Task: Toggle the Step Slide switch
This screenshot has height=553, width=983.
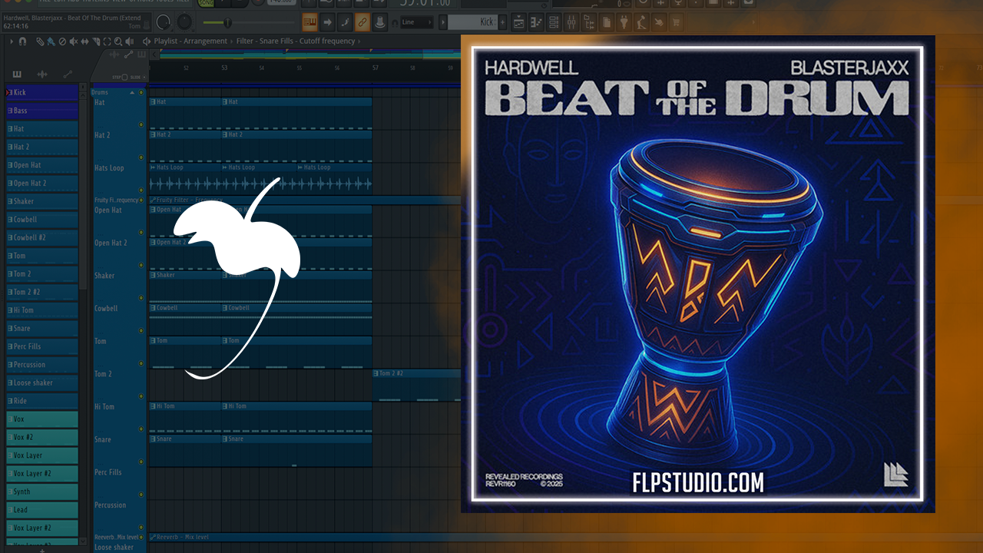Action: (x=124, y=77)
